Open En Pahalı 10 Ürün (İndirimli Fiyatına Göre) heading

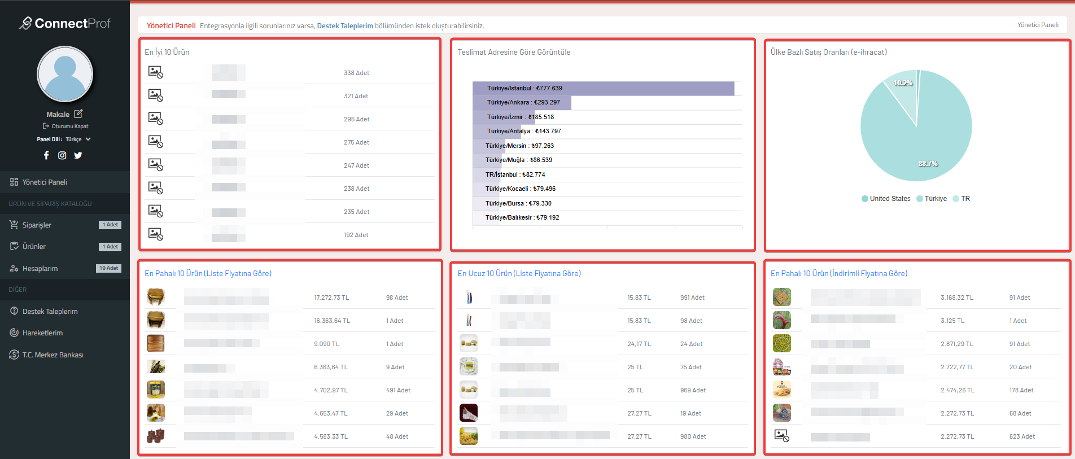point(839,273)
